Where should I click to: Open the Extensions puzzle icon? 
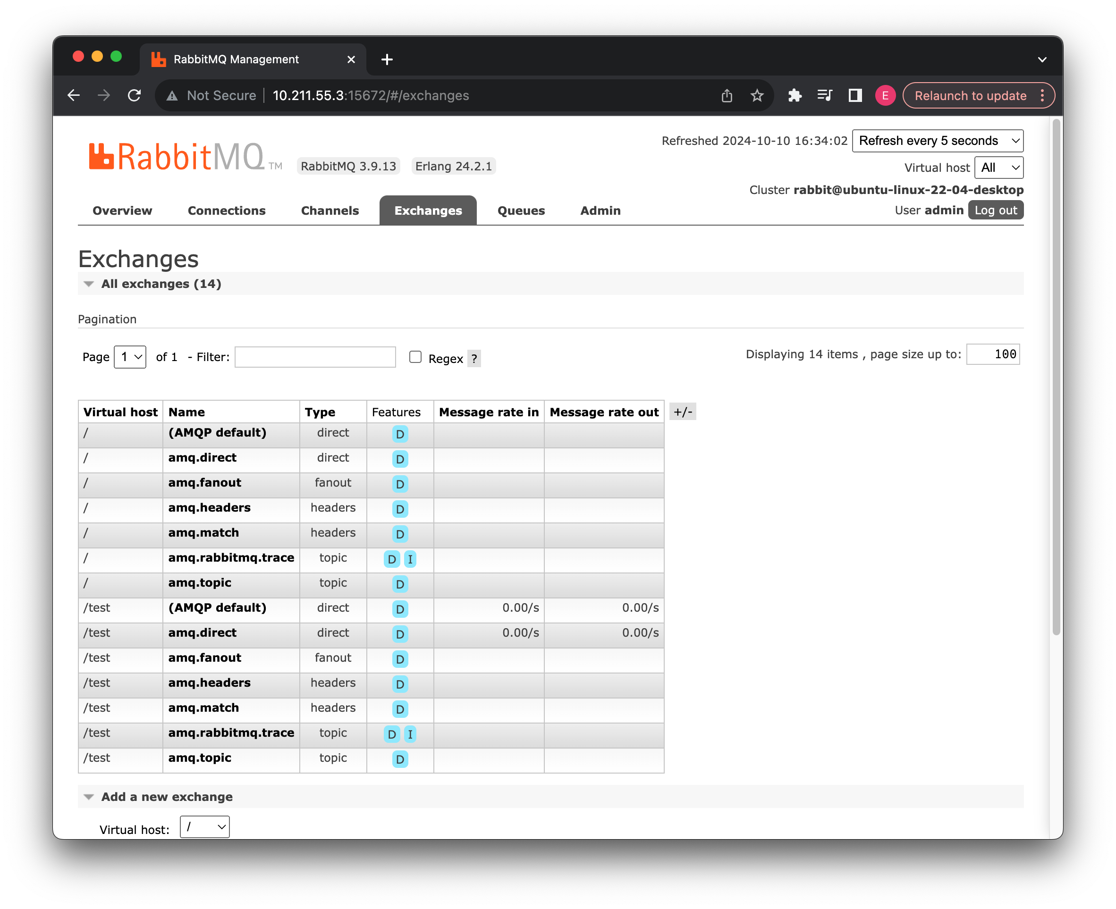click(x=795, y=95)
